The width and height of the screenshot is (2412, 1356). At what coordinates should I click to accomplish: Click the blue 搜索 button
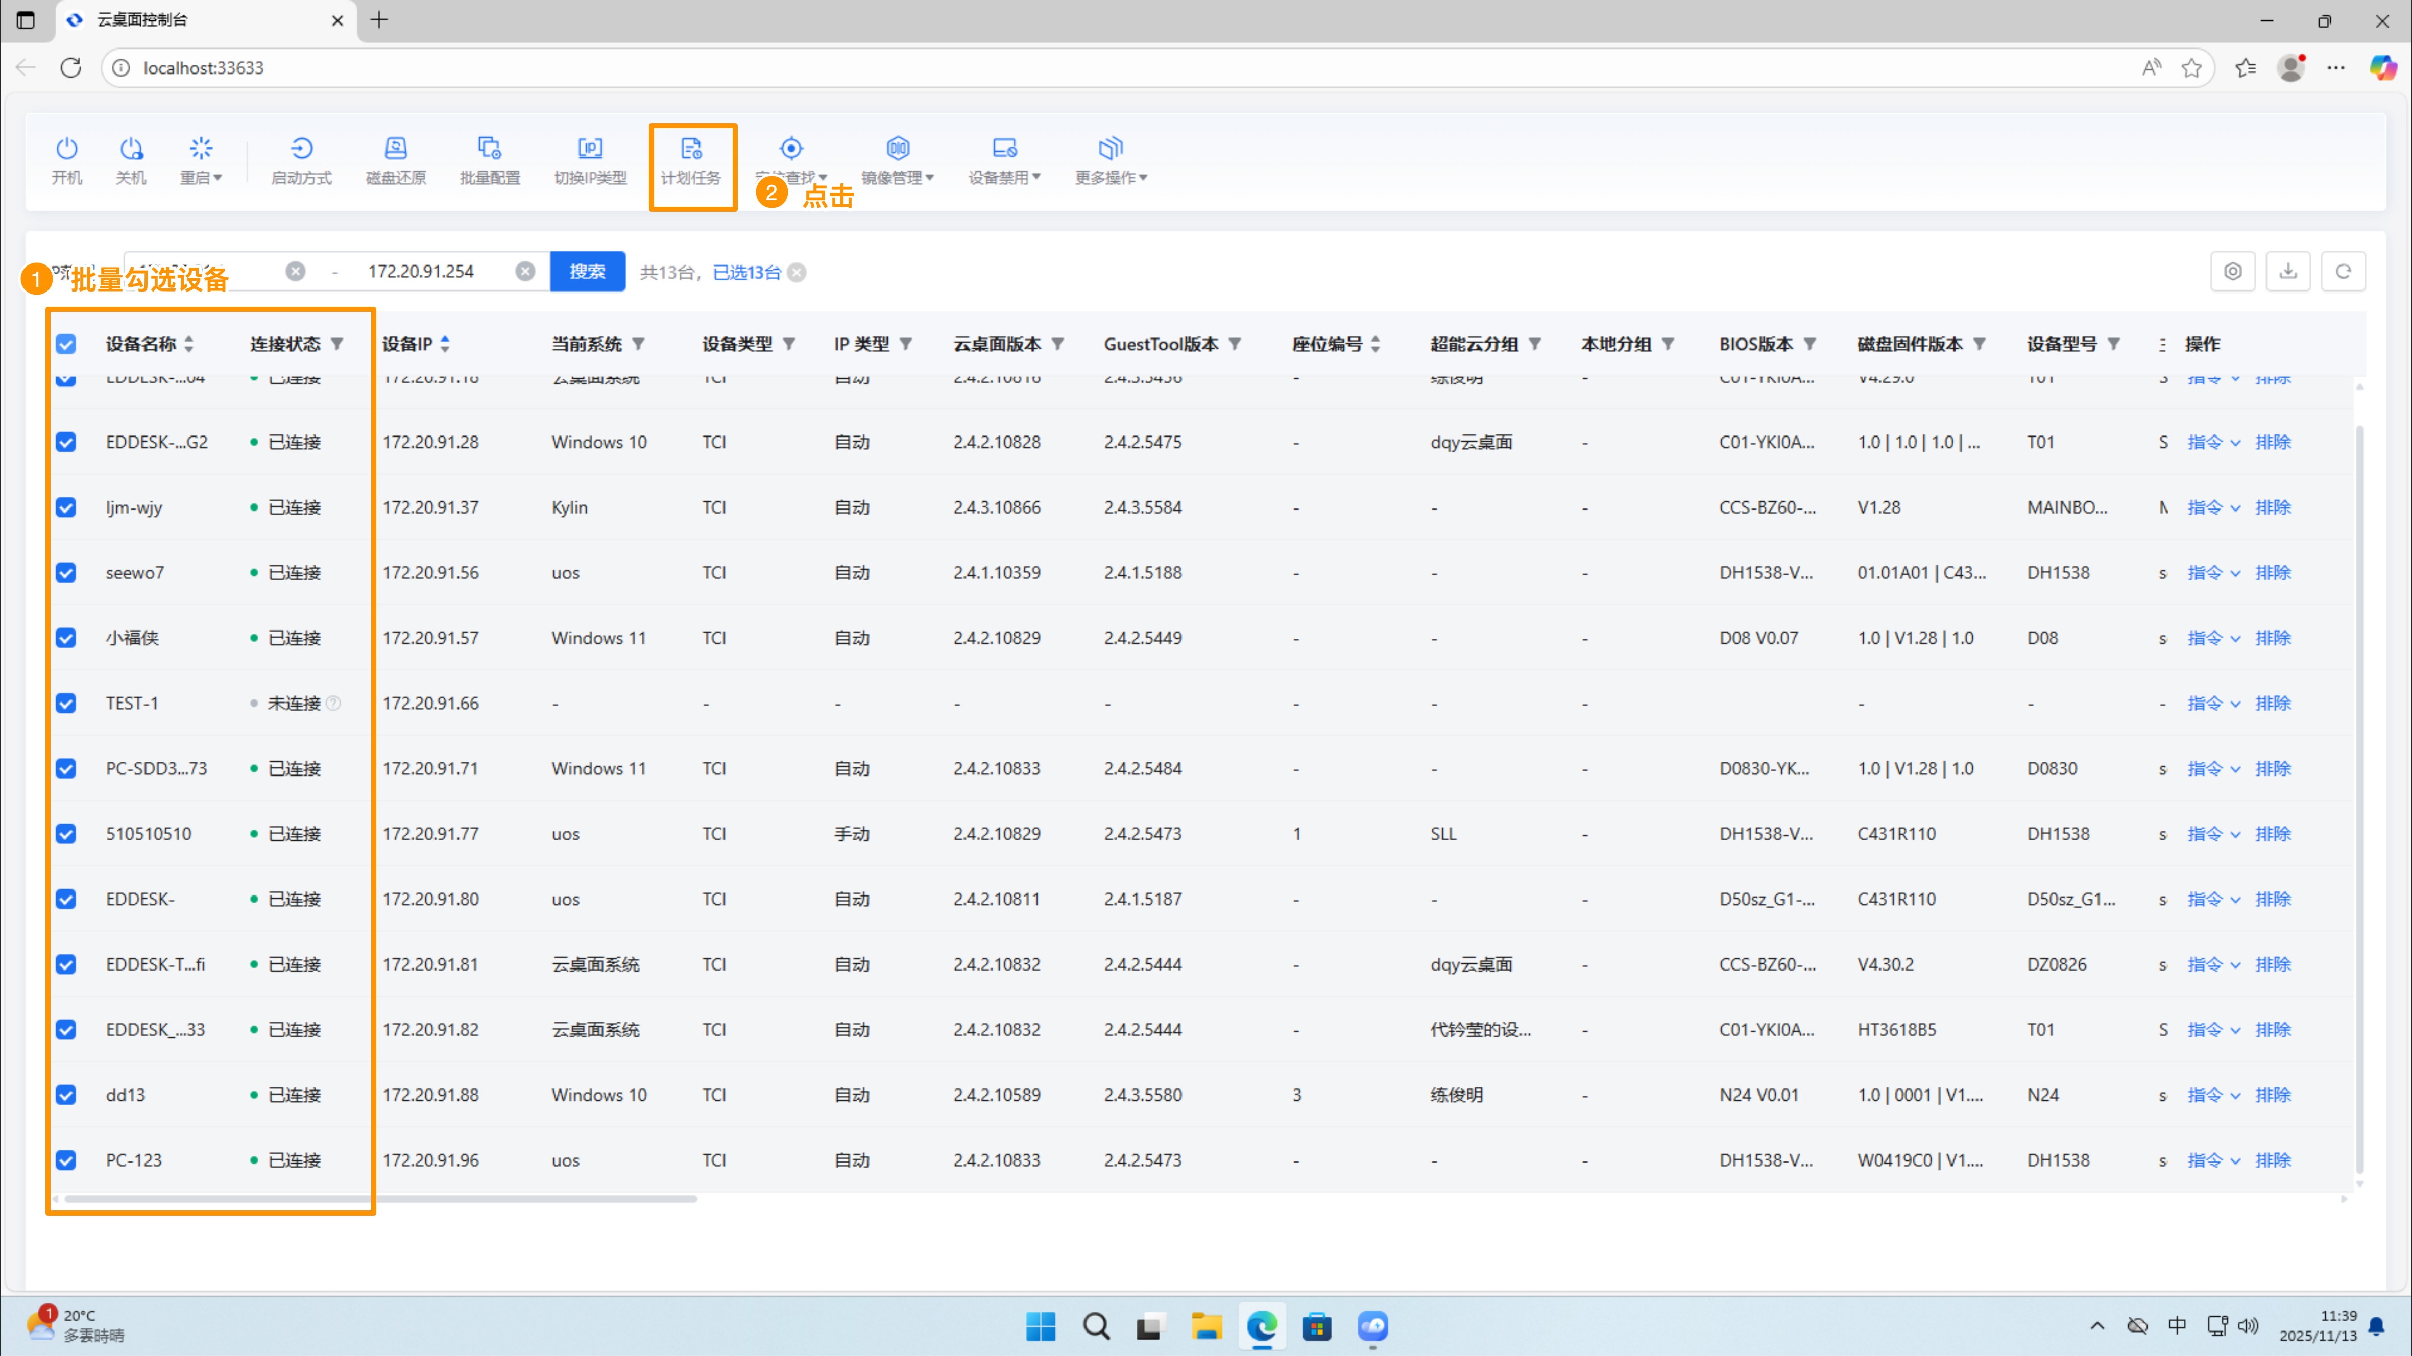(587, 272)
